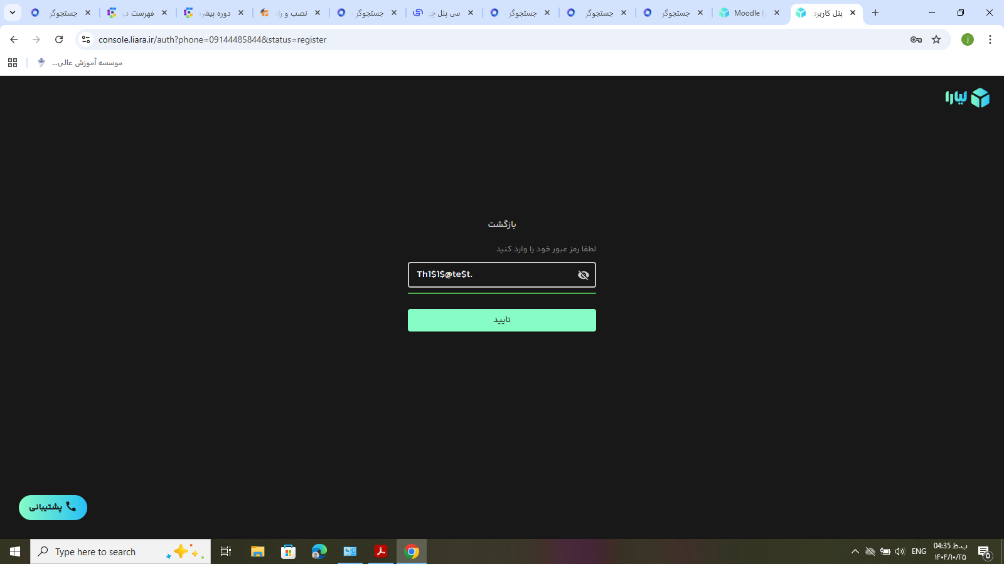Open the پشتیبانی support chat button
This screenshot has height=564, width=1004.
click(x=53, y=508)
